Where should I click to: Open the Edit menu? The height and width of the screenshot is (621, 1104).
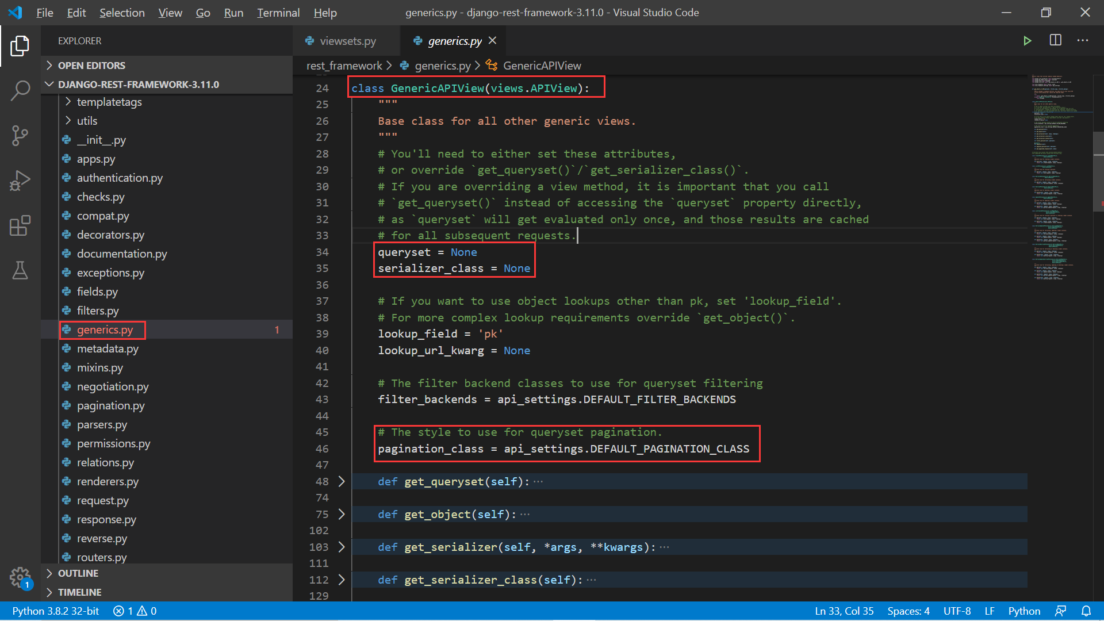(76, 13)
